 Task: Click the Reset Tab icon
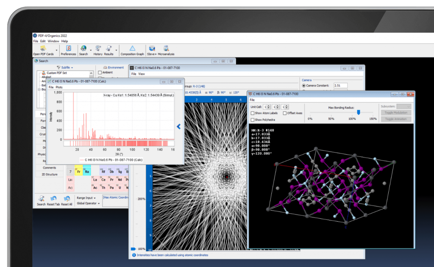tap(53, 198)
